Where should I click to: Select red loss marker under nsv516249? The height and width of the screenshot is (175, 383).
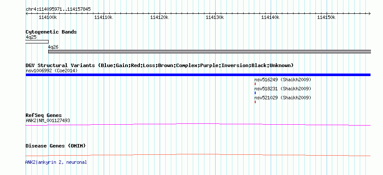tap(255, 84)
